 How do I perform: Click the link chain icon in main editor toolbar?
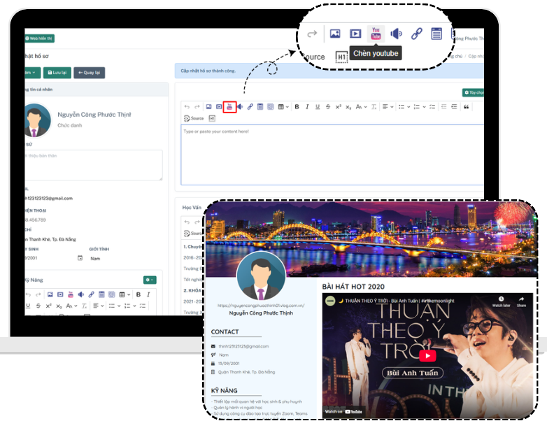(x=250, y=107)
